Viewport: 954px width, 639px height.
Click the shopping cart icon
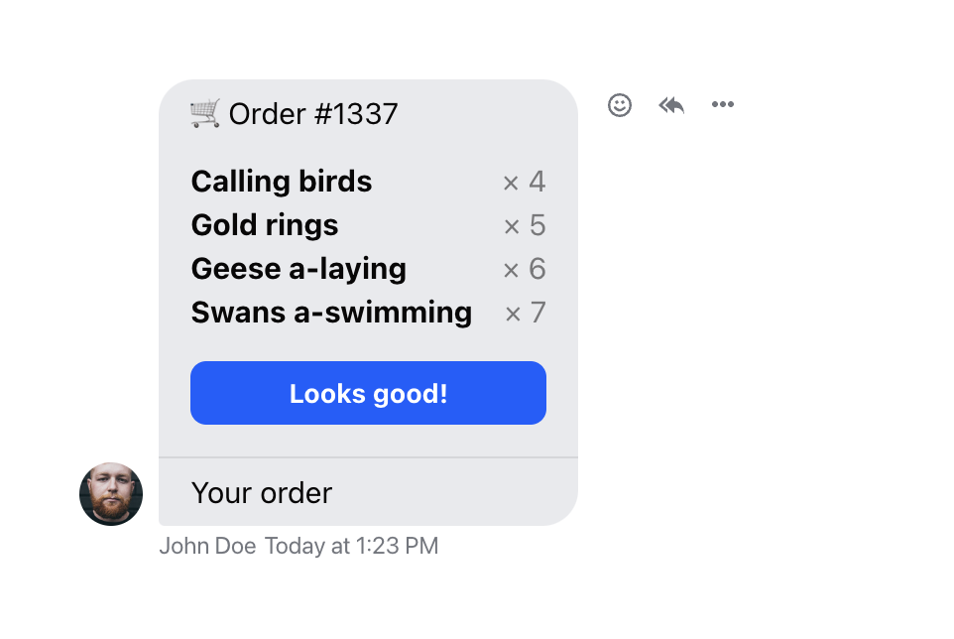tap(204, 114)
